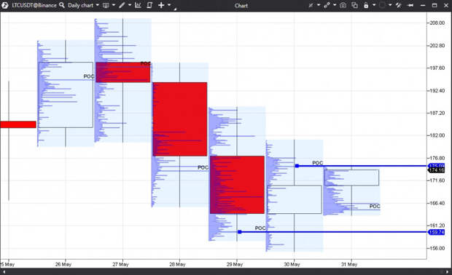The image size is (452, 275).
Task: Click the 197.60 price axis label
Action: [437, 68]
